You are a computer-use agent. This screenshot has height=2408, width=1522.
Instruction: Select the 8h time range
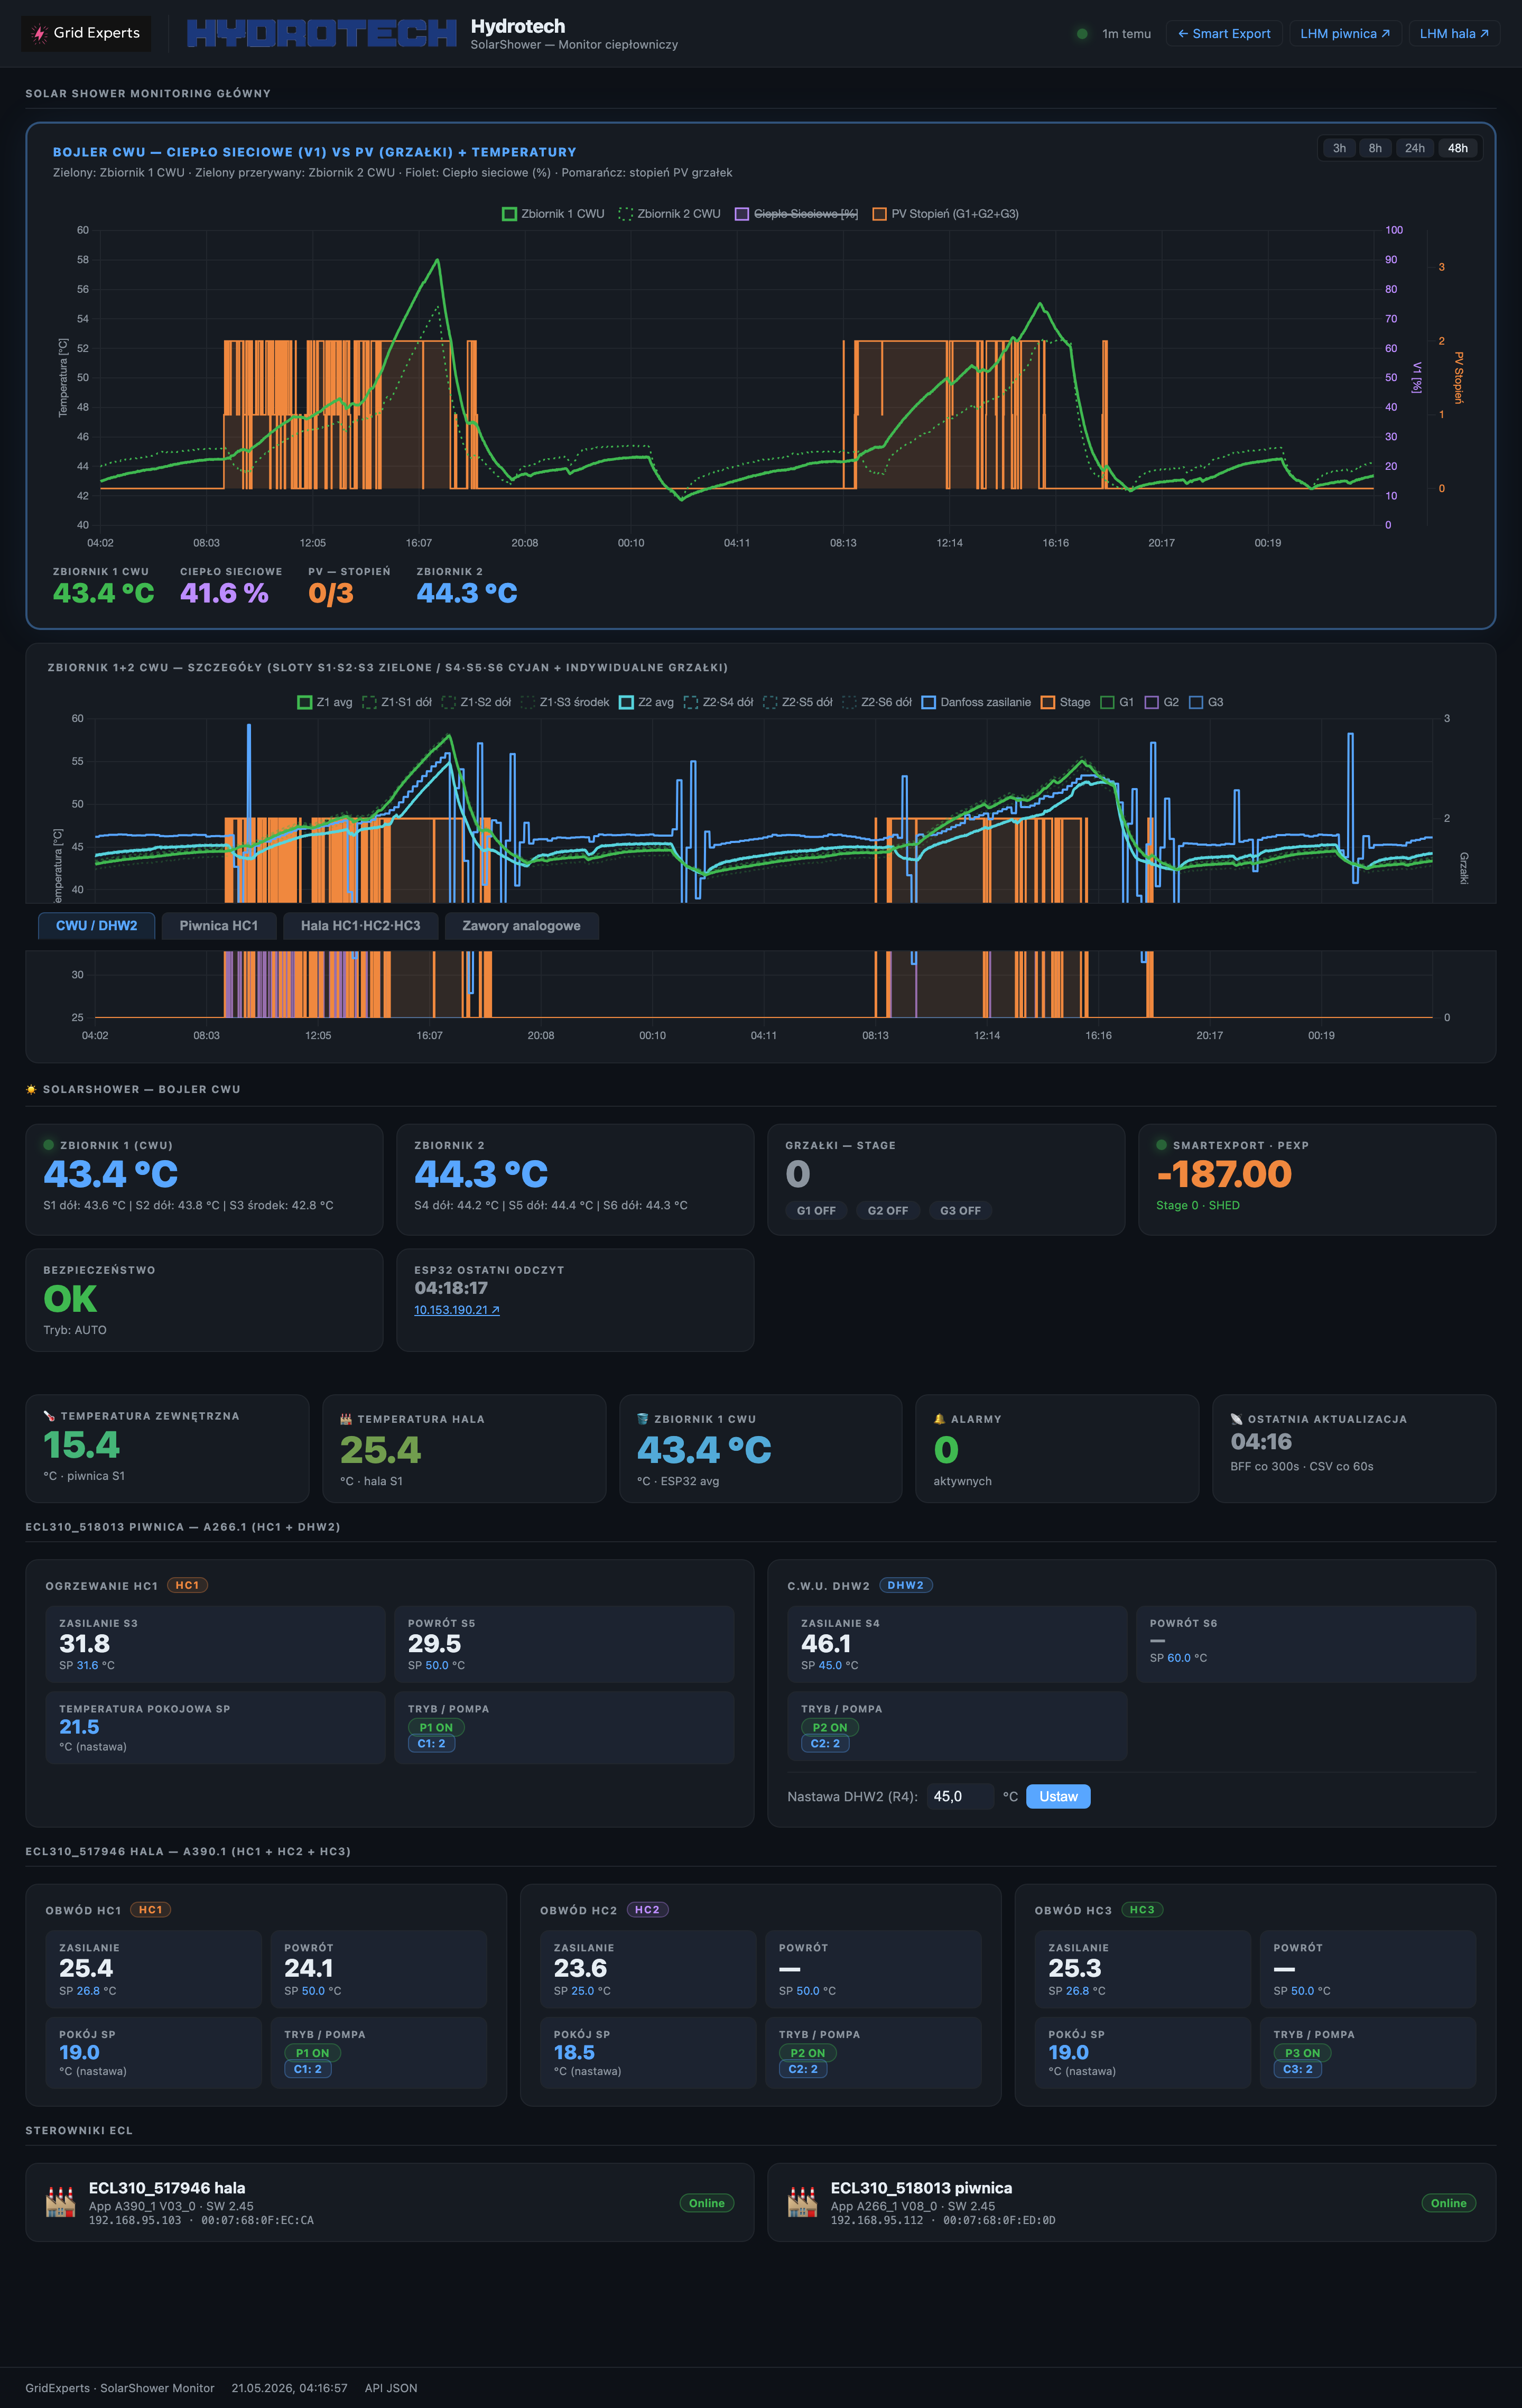coord(1375,148)
